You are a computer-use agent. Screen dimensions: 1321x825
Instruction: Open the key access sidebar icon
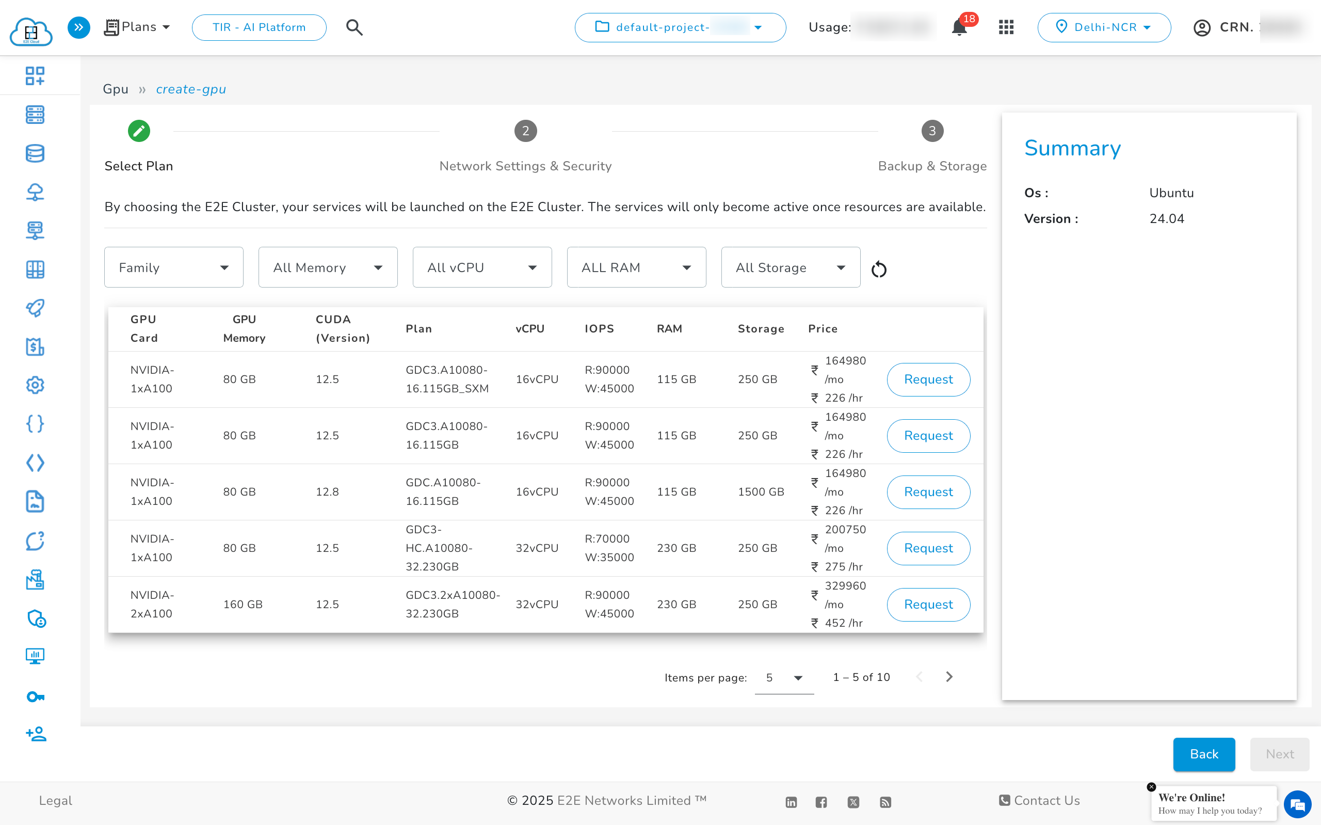pyautogui.click(x=36, y=697)
